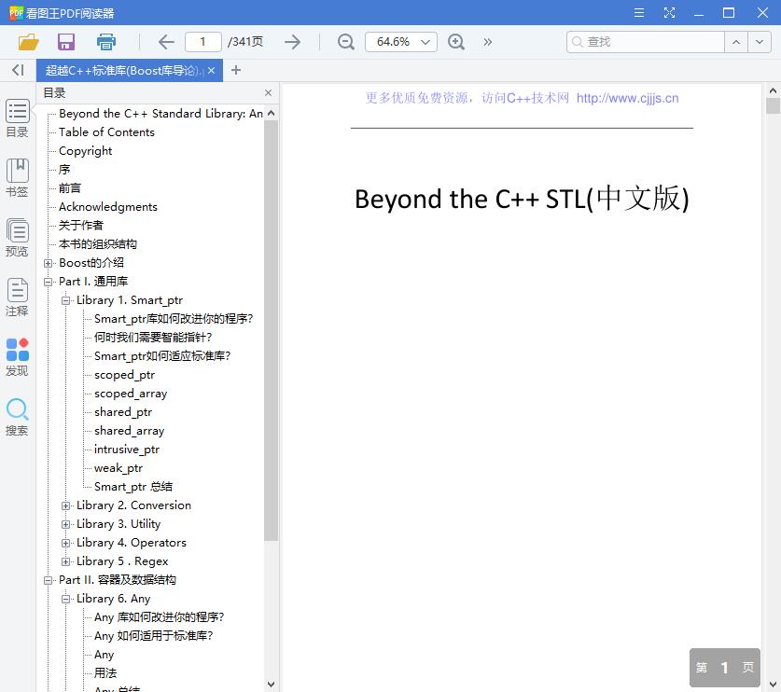781x692 pixels.
Task: Expand Library 2. Conversion node
Action: pos(65,505)
